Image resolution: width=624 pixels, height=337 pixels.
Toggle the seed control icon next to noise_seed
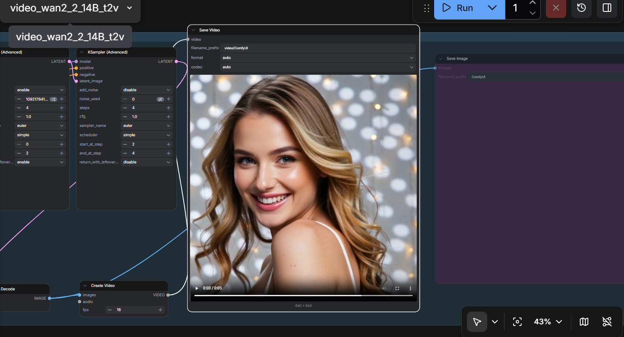(160, 99)
